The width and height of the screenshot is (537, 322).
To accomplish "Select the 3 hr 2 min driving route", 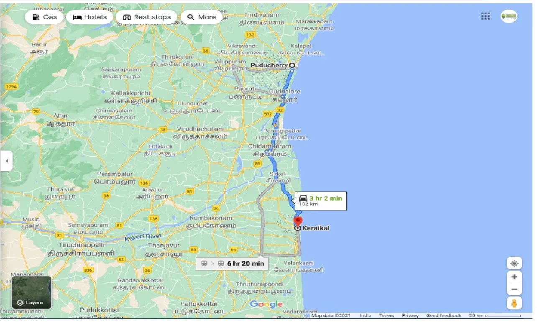I will (320, 200).
